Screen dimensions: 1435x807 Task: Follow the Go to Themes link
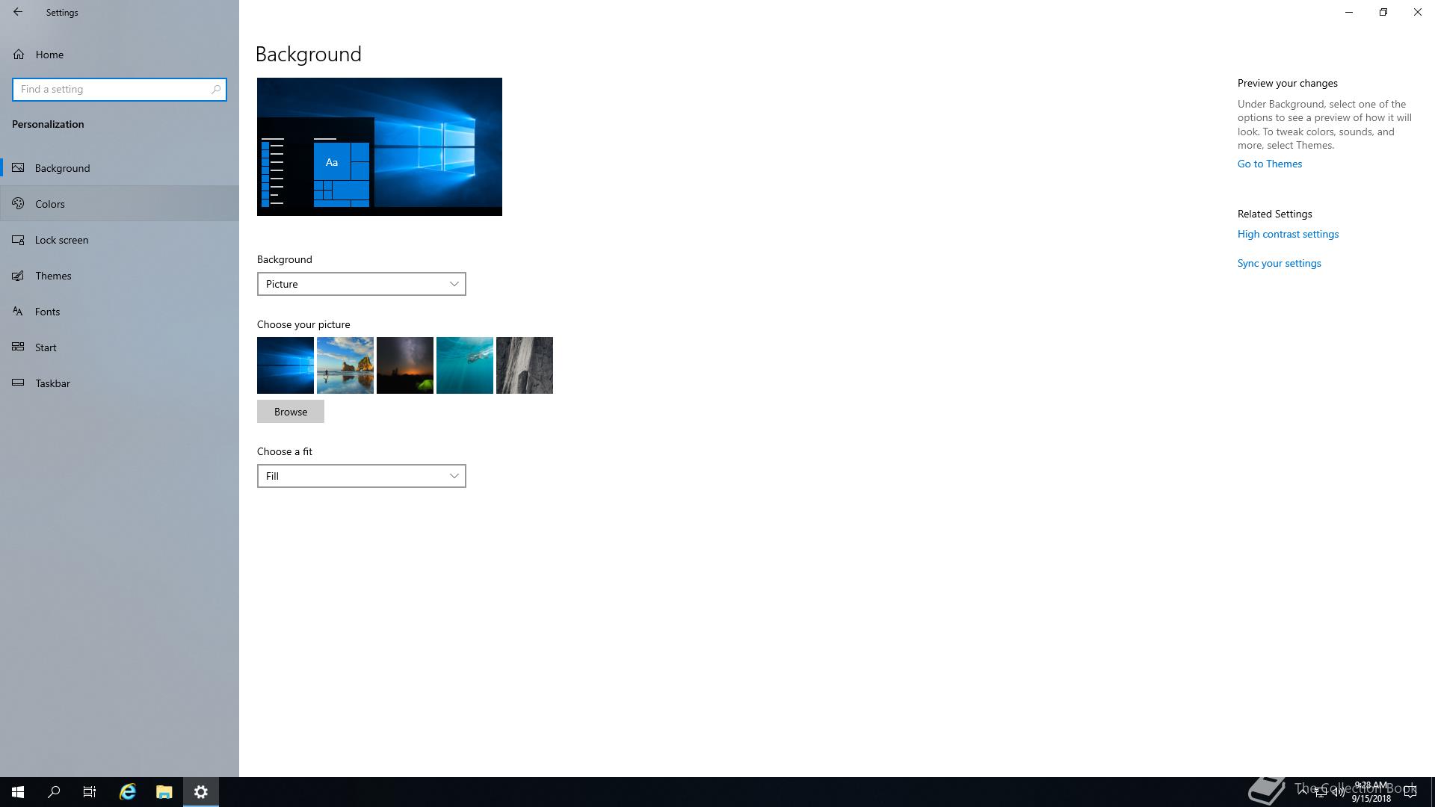click(1269, 164)
